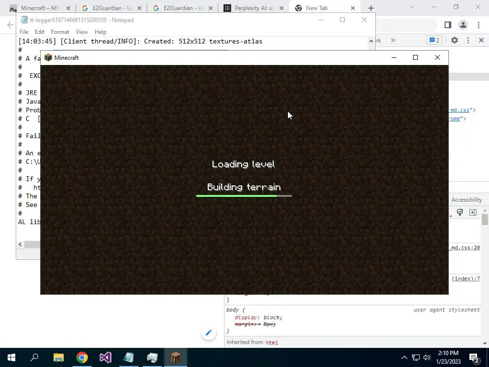
Task: Click the 'body {' selector in Styles
Action: click(235, 310)
